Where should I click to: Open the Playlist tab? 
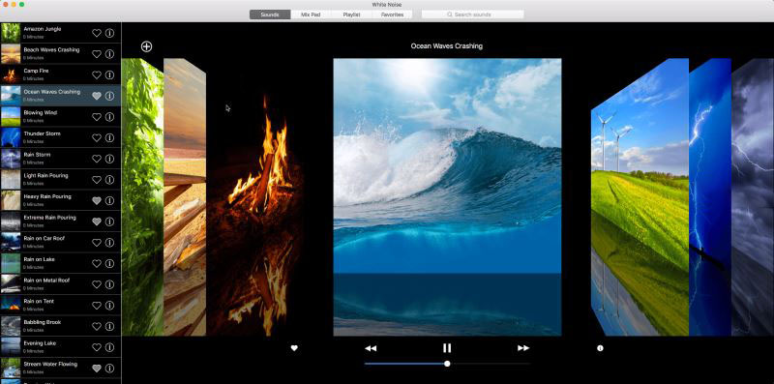click(351, 15)
